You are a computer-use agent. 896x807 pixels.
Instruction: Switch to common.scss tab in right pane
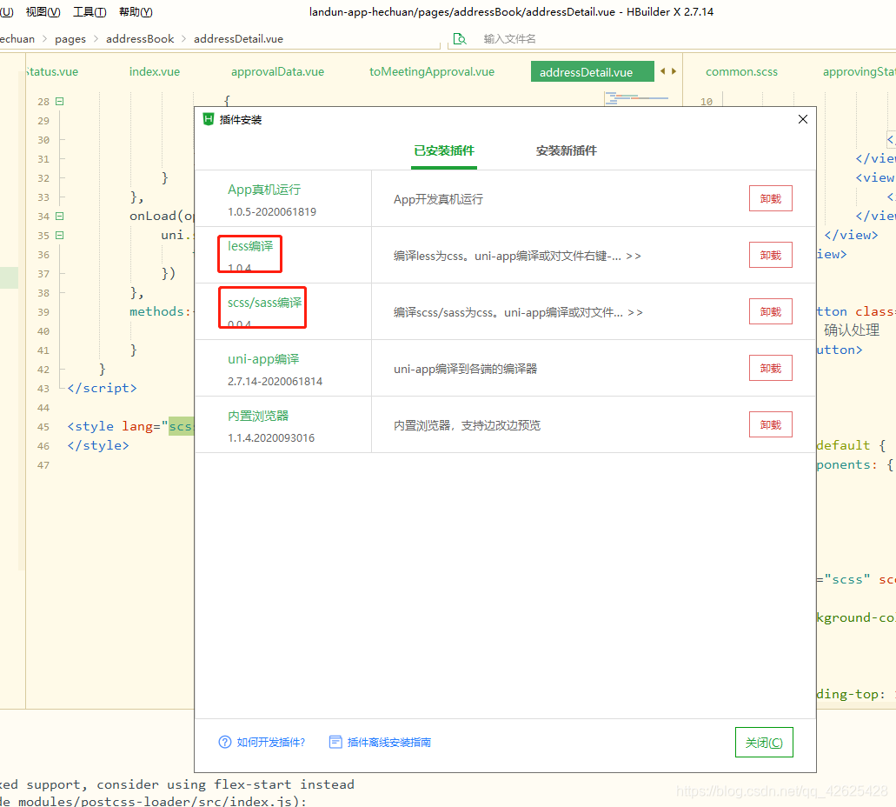click(741, 71)
